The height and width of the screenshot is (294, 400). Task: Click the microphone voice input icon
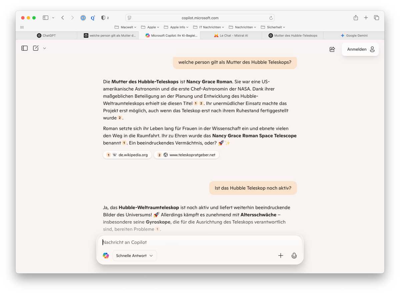tap(294, 256)
